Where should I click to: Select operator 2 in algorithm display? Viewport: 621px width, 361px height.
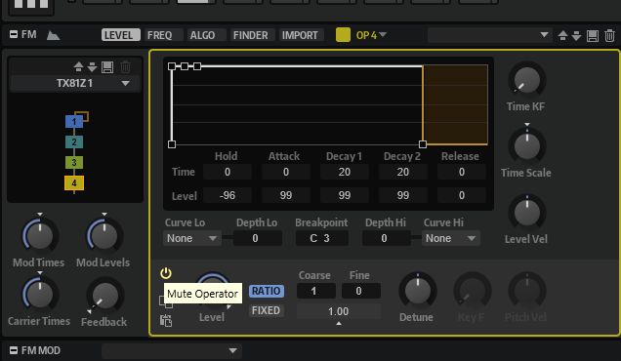click(x=74, y=142)
